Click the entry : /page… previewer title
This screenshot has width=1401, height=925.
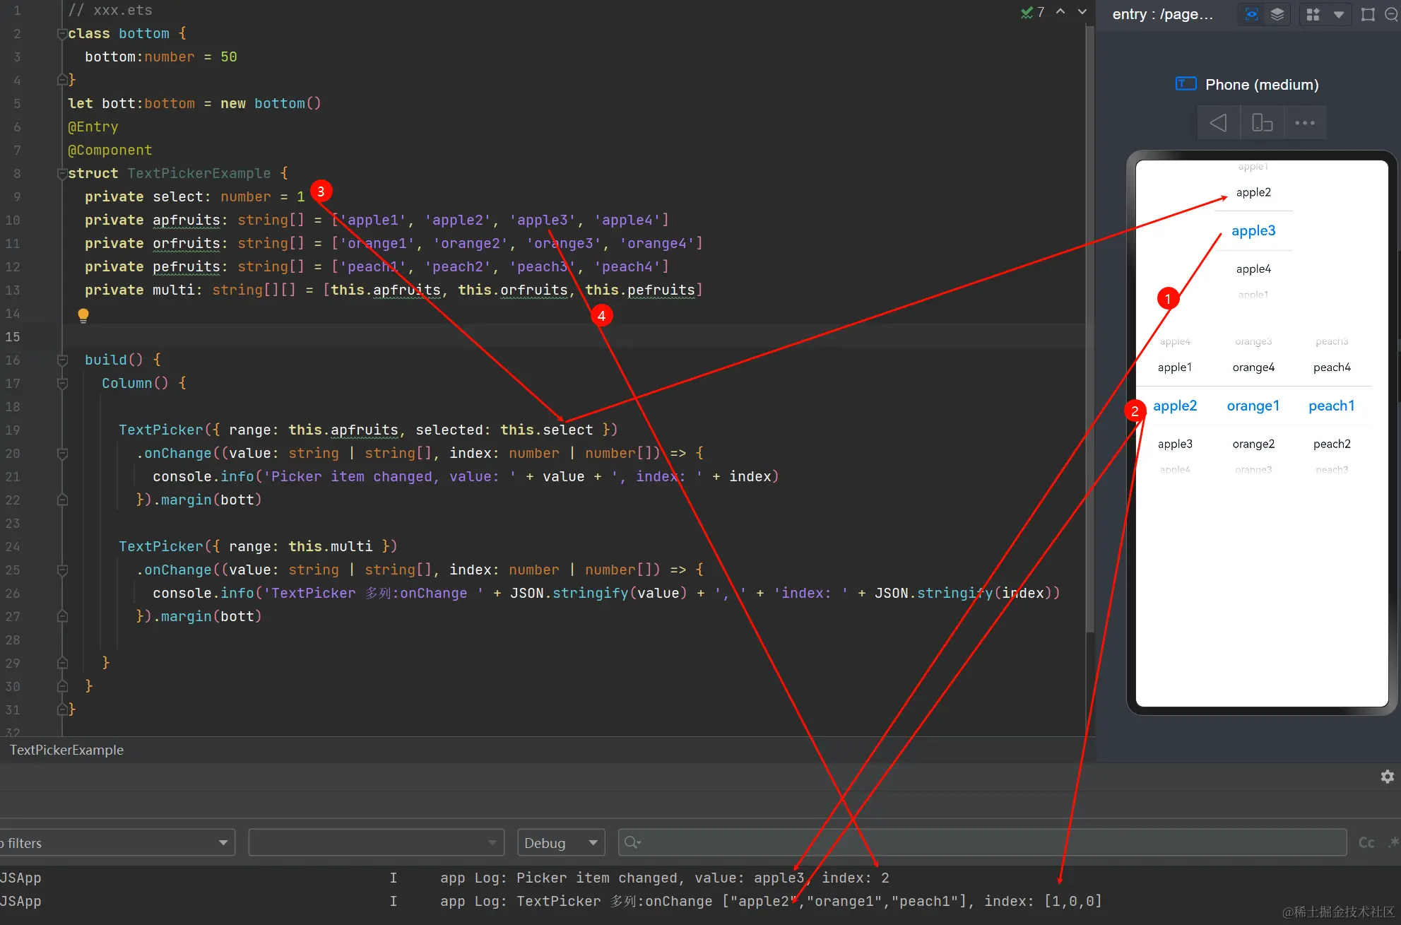tap(1162, 14)
